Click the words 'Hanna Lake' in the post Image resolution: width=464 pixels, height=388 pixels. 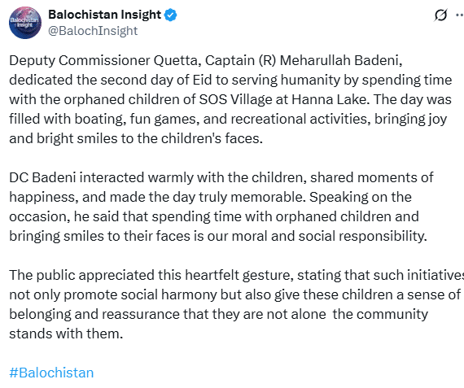[x=329, y=99]
